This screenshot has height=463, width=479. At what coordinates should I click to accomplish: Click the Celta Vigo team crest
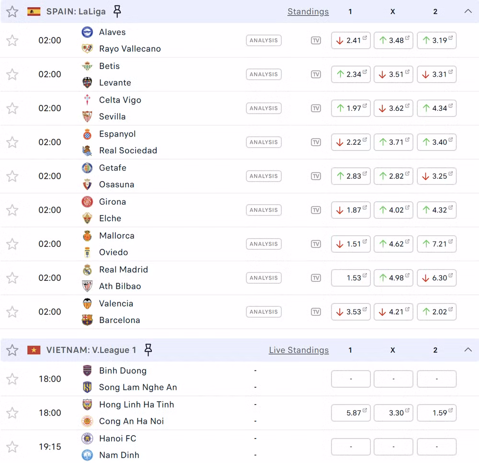(x=87, y=100)
